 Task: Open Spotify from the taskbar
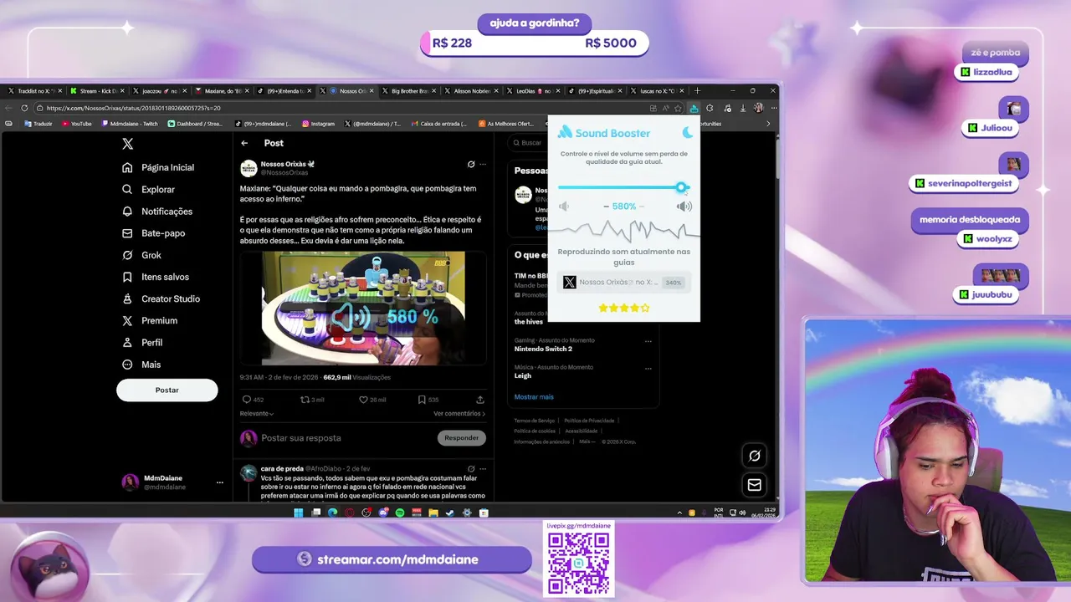(400, 513)
